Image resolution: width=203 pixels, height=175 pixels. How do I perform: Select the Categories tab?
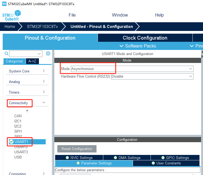[x=14, y=61]
